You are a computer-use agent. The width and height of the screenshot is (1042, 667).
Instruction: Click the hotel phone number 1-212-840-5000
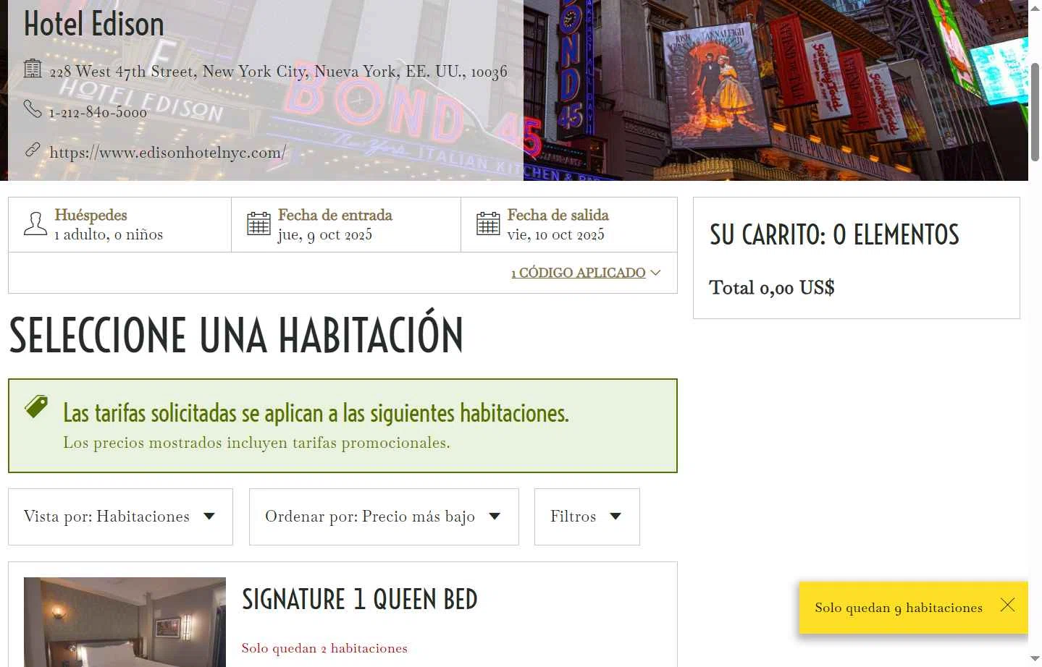[x=98, y=112]
